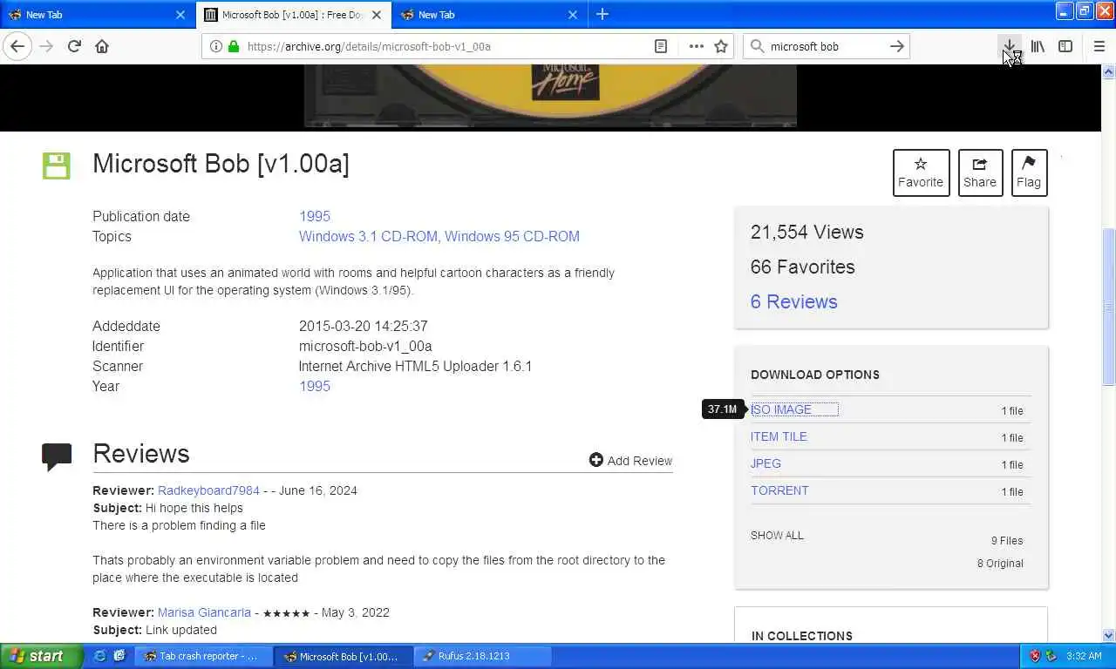Open the Library bookmarks and history
This screenshot has height=669, width=1116.
click(x=1038, y=46)
